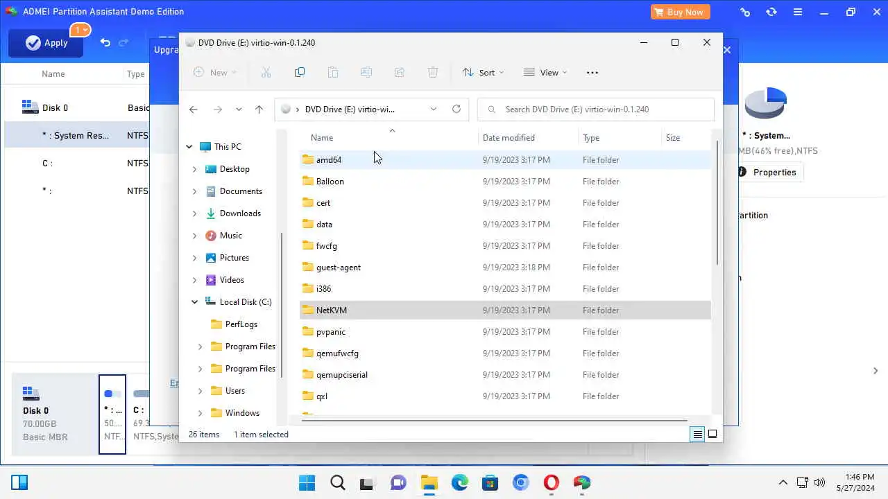Expand the Downloads tree node
888x499 pixels.
(x=194, y=213)
